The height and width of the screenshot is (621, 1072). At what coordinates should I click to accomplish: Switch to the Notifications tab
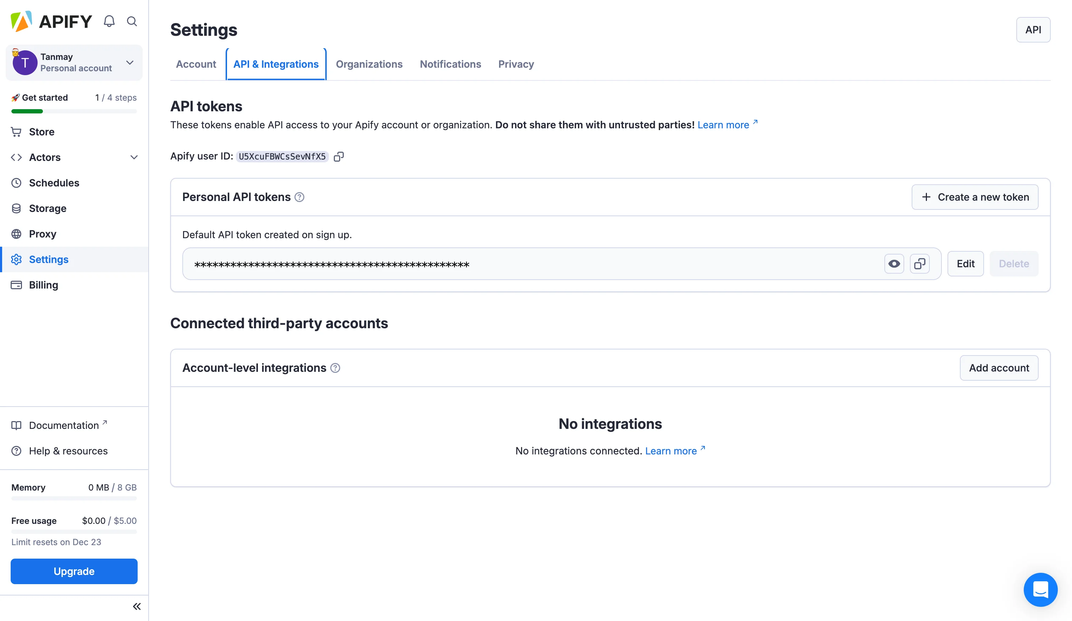(450, 64)
